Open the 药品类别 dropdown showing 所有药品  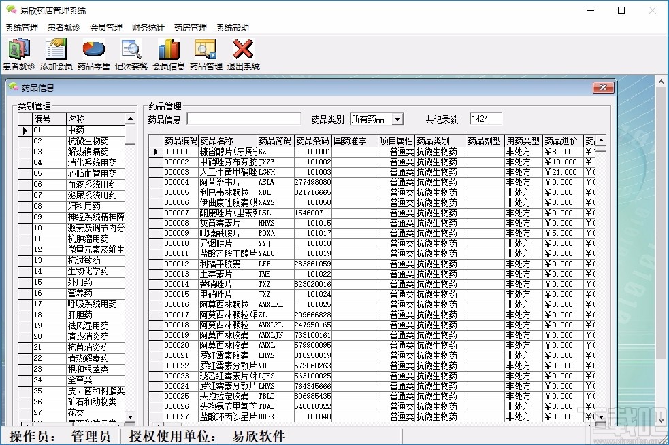click(397, 119)
